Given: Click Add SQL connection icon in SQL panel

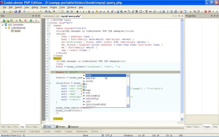Looking at the screenshot, I should click(x=4, y=21).
